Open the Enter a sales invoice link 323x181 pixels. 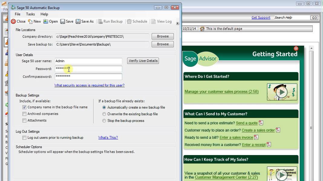236,138
